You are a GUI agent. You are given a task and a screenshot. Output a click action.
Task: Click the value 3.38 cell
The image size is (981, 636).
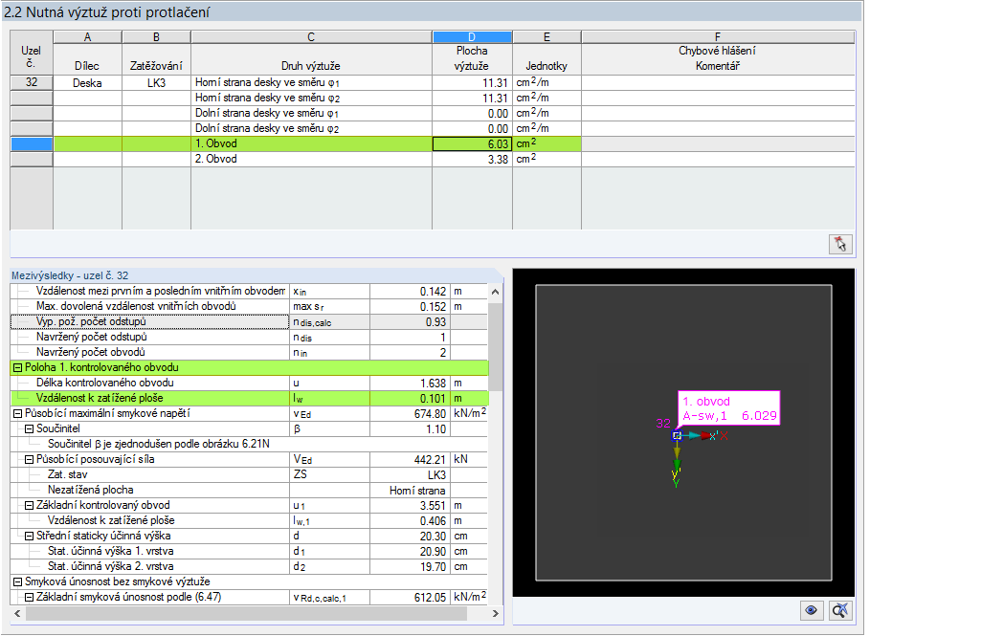473,159
